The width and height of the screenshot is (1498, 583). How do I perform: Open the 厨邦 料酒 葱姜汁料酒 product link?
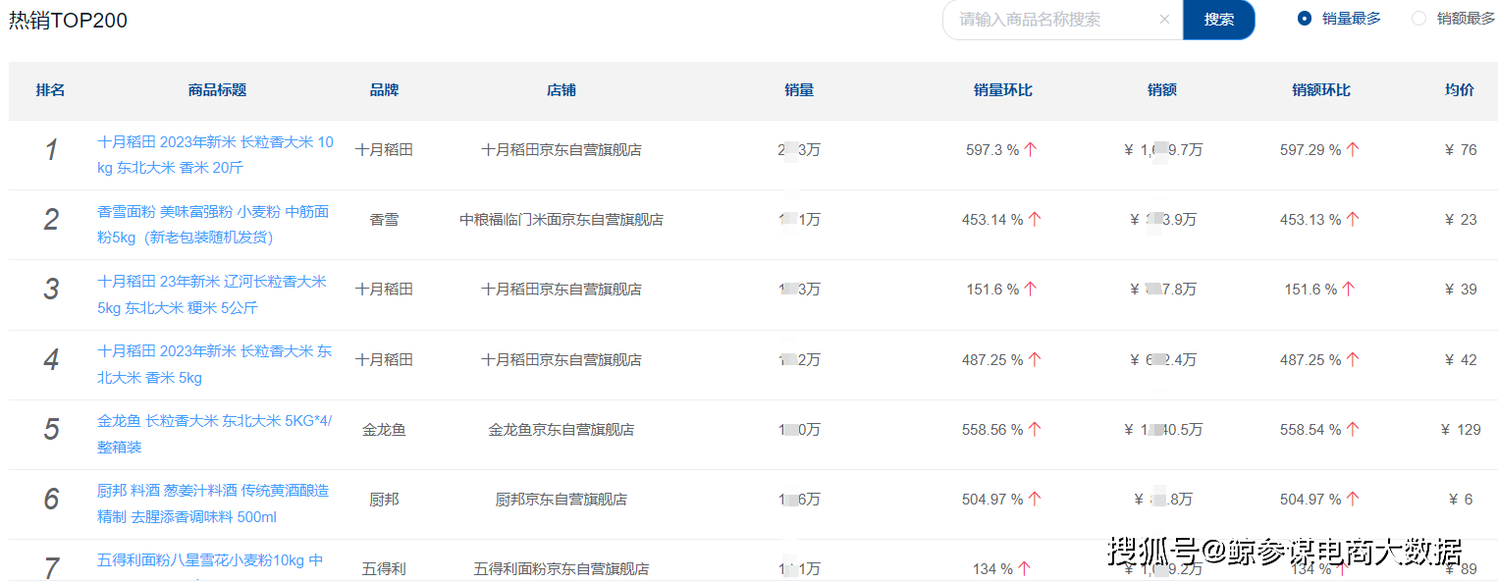click(213, 503)
